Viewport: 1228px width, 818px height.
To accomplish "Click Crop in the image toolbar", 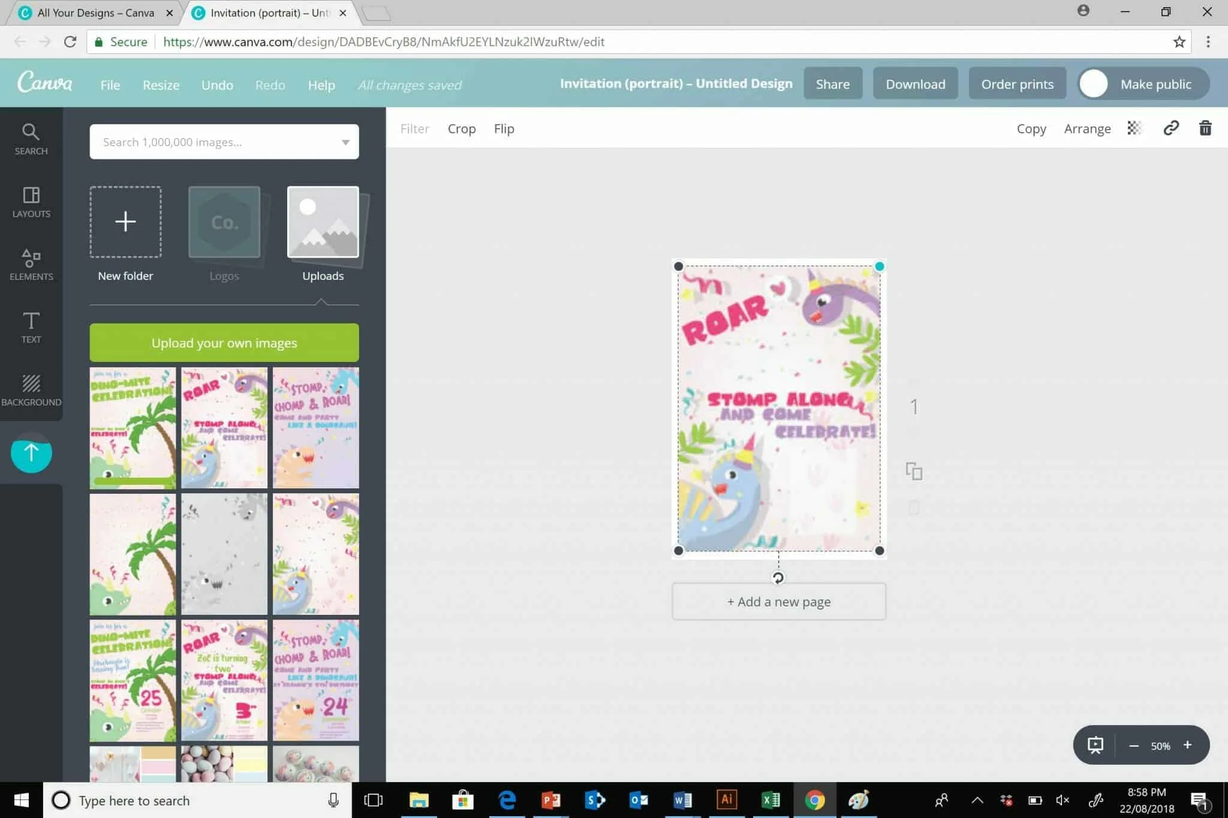I will pos(461,129).
